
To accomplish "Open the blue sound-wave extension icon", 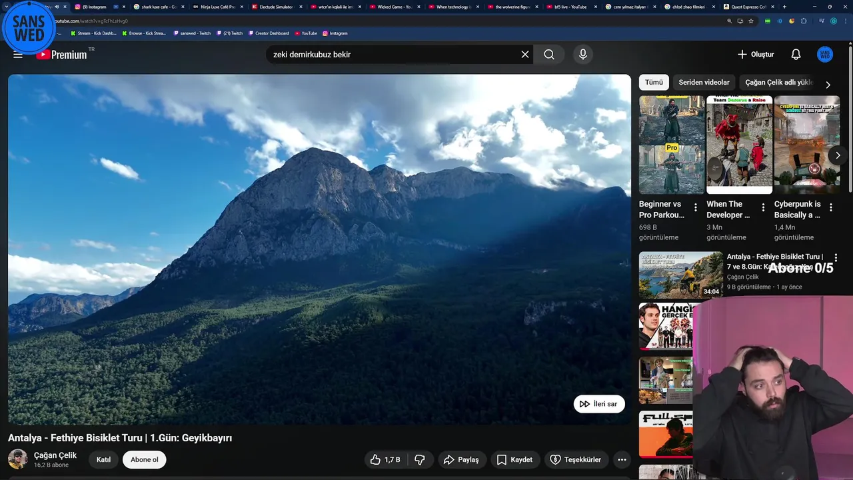I will tap(780, 21).
